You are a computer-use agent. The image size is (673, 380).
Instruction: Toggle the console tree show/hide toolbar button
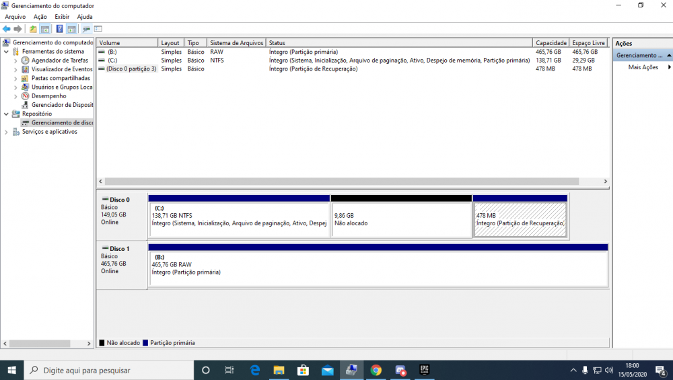(x=45, y=29)
